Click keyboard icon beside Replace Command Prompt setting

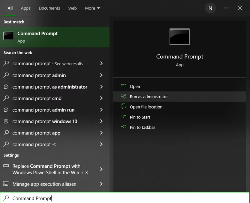coord(6,166)
